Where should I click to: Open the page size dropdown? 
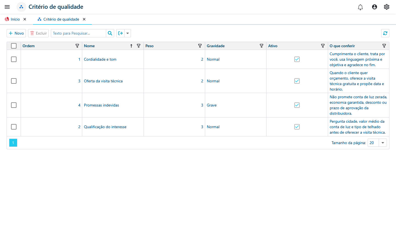click(383, 143)
